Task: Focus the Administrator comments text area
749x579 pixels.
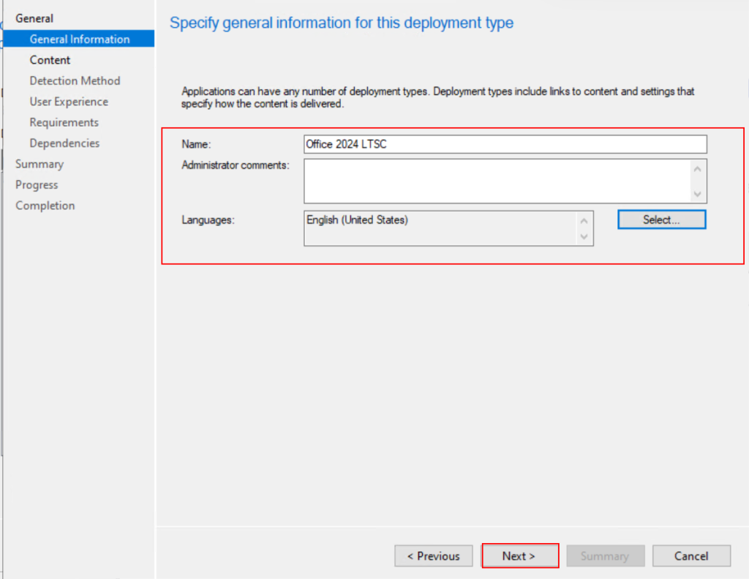Action: (497, 181)
